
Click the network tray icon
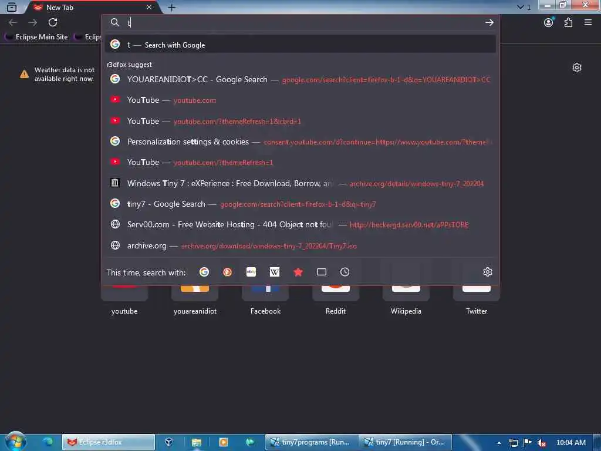coord(513,443)
